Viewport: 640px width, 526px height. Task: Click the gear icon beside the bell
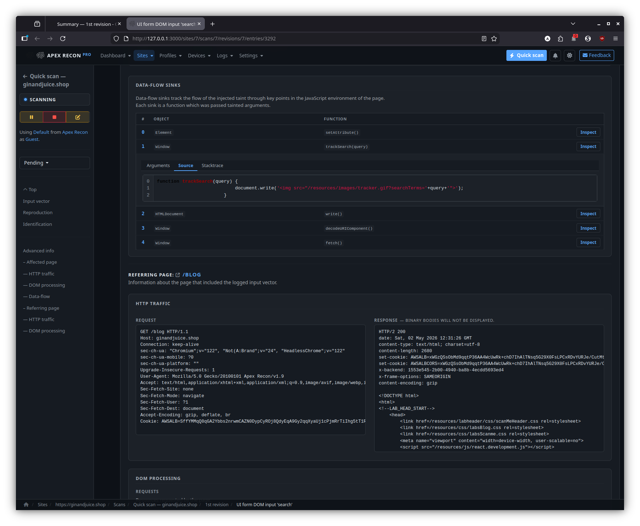[569, 56]
